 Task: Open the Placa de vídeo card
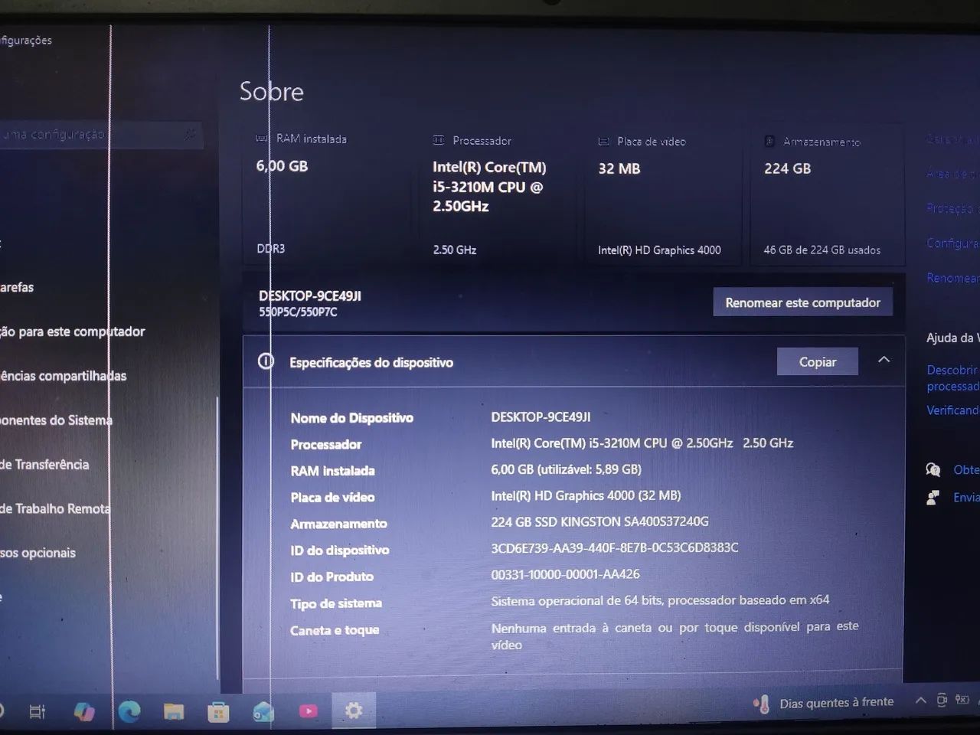click(663, 196)
